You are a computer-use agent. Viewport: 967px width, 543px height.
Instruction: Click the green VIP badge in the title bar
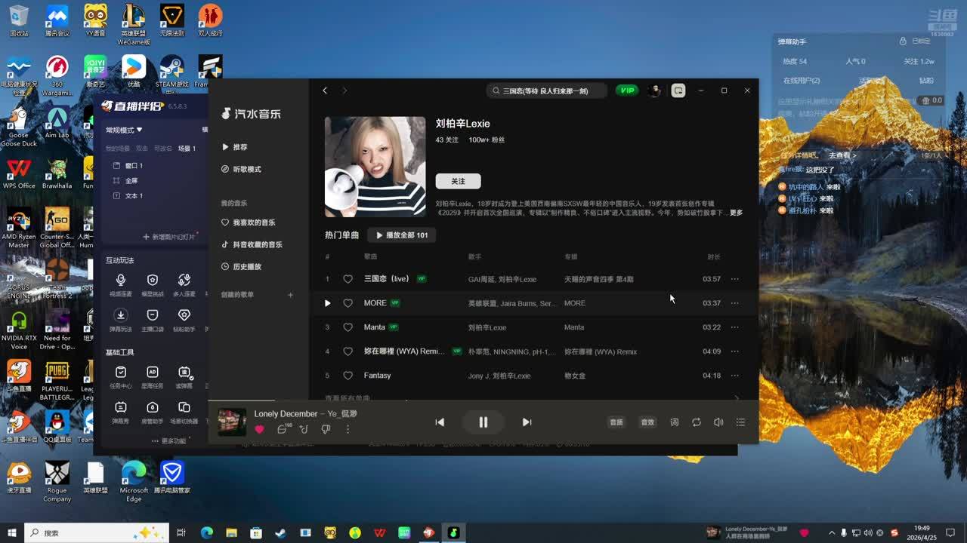tap(626, 90)
